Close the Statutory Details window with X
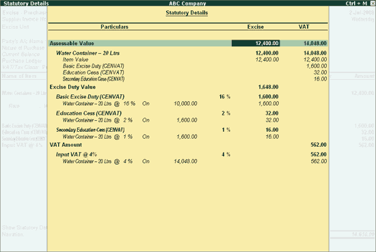Viewport: 376px width, 252px height. 373,3
